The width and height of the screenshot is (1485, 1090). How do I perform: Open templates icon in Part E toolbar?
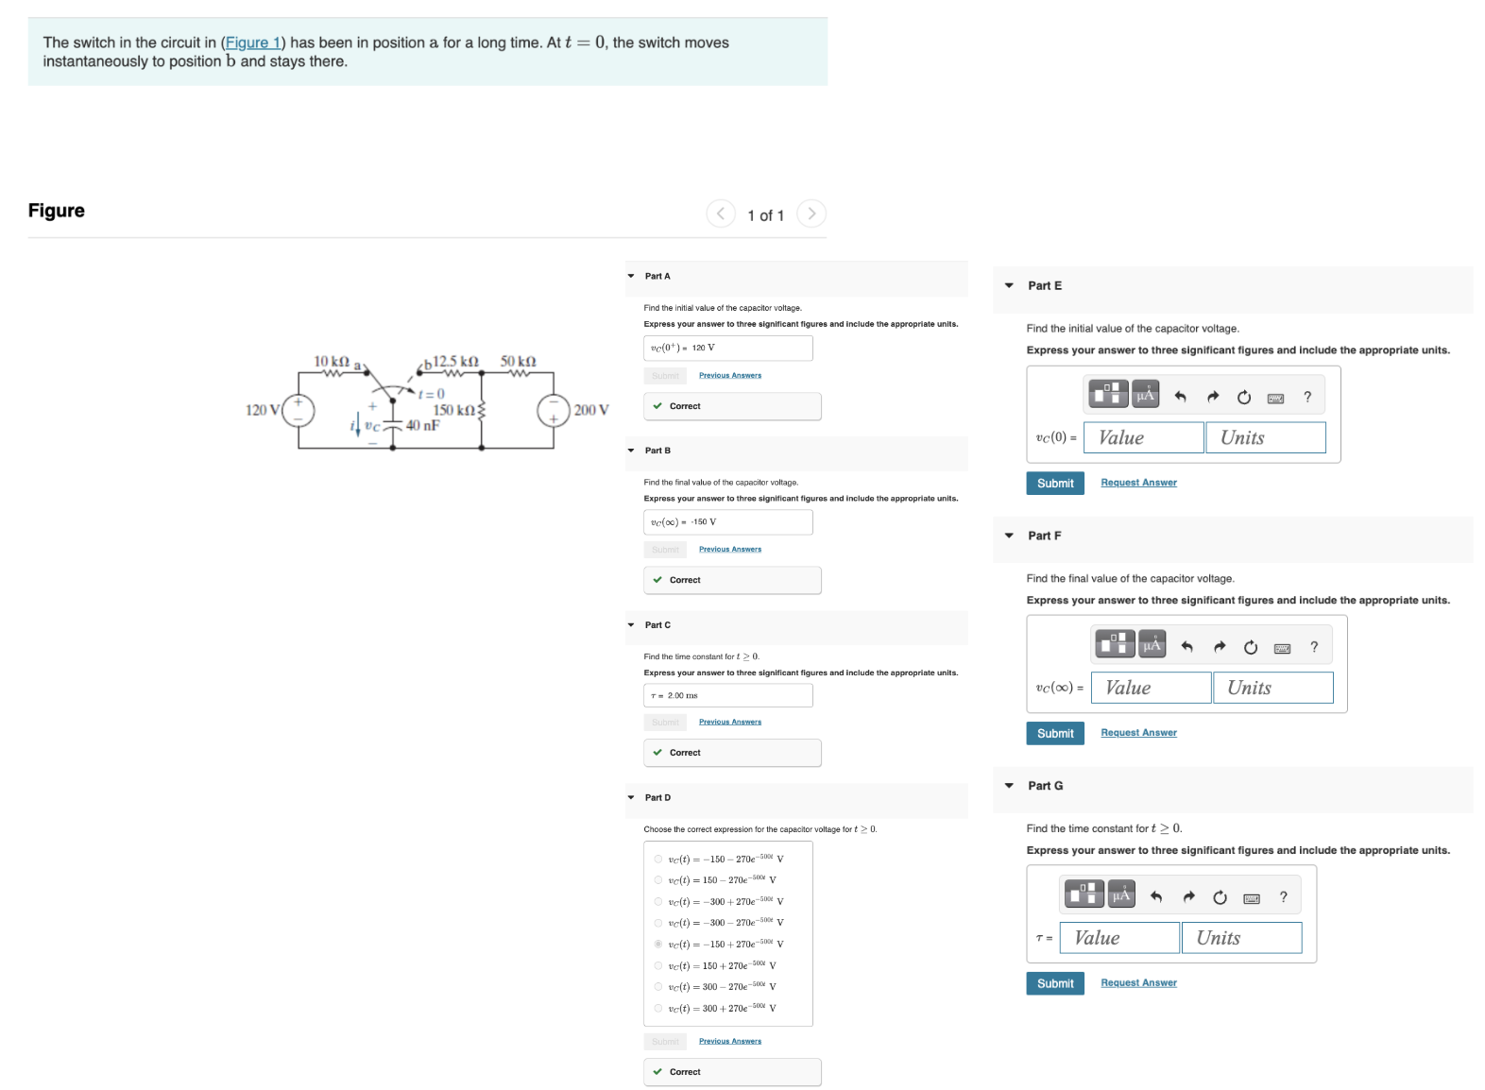(1108, 394)
